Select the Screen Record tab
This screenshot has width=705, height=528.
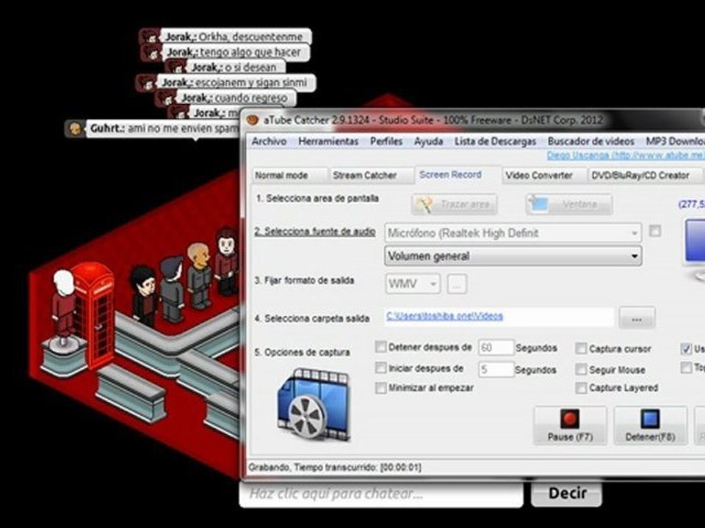pos(458,175)
